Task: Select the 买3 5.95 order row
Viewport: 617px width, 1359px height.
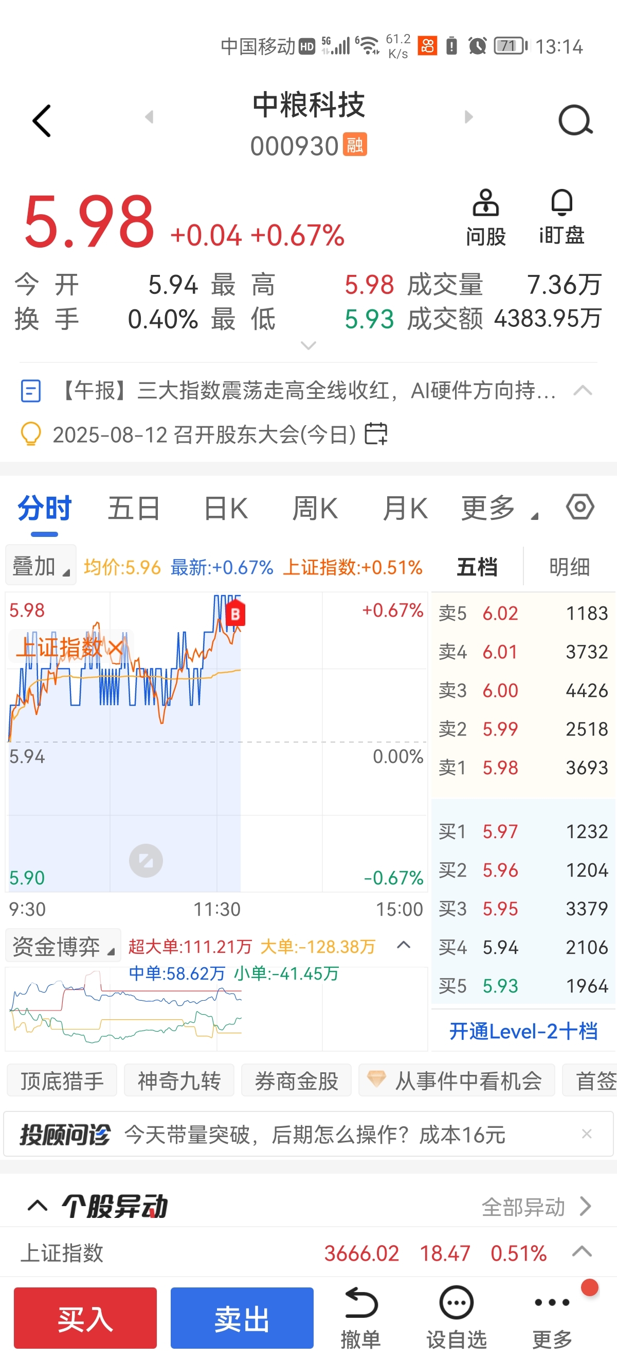Action: point(523,909)
